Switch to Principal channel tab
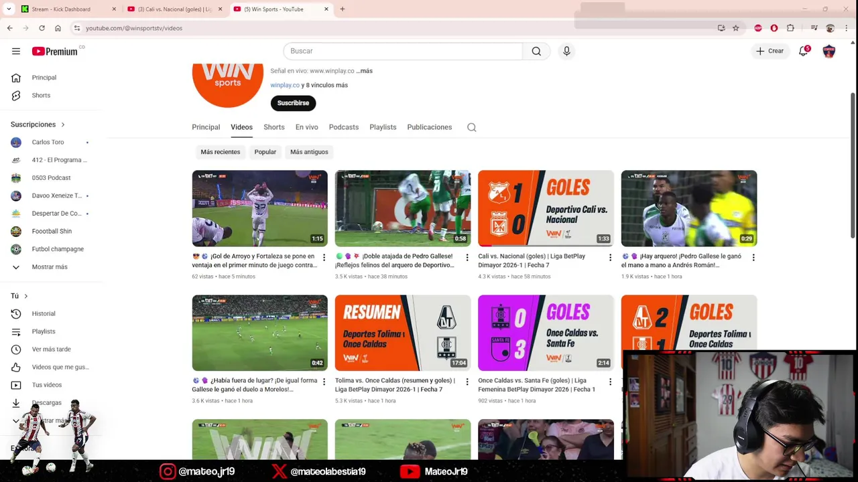858x482 pixels. pyautogui.click(x=206, y=127)
